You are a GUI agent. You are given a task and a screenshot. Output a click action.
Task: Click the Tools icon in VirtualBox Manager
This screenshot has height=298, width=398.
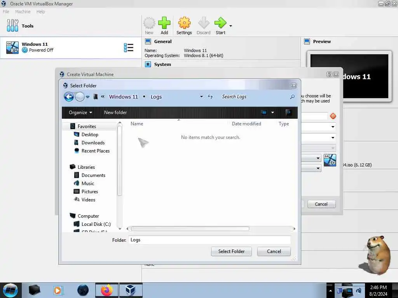pos(12,26)
